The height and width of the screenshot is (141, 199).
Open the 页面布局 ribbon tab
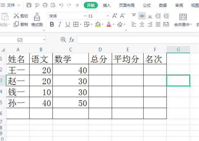tap(127, 5)
